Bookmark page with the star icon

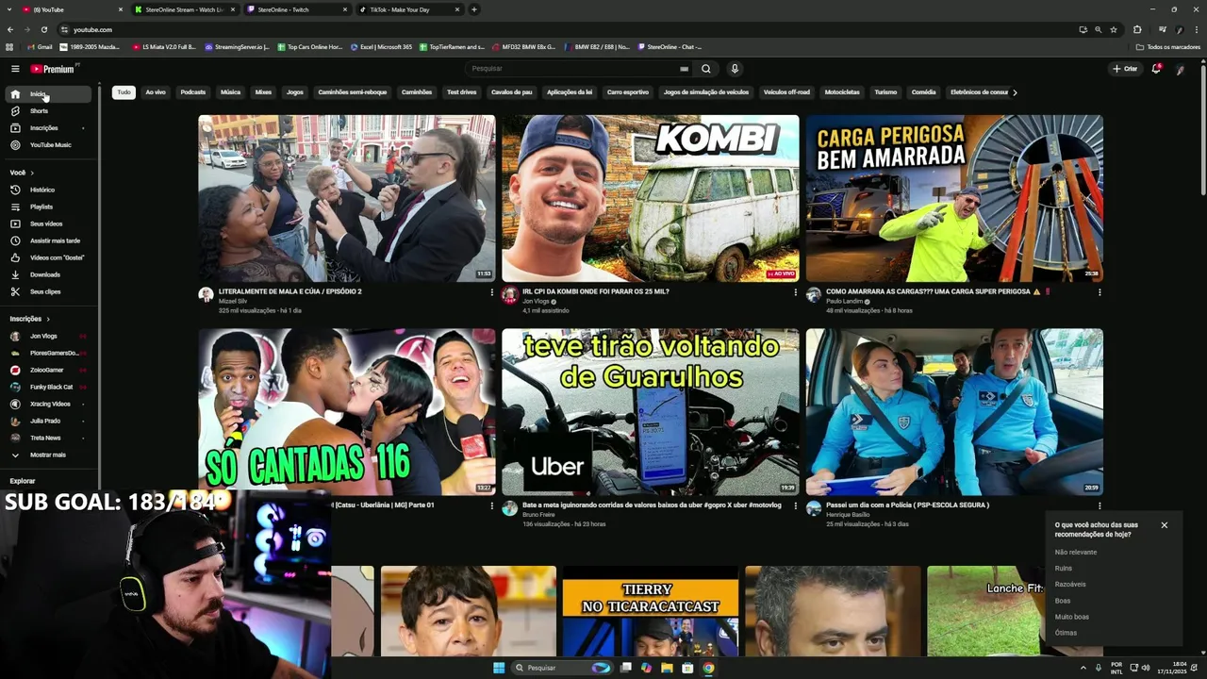coord(1114,29)
